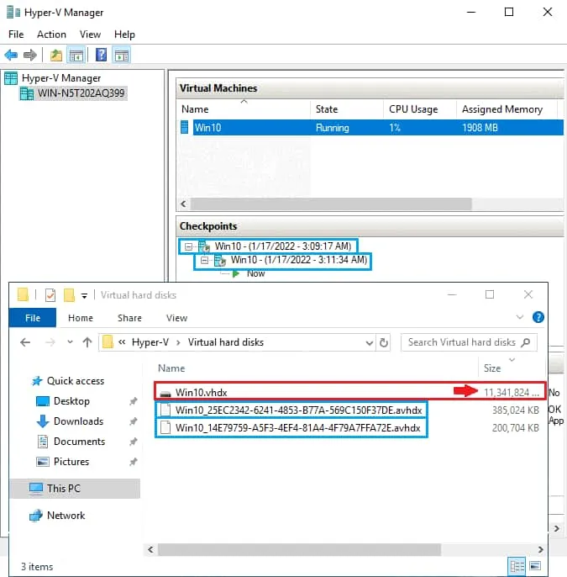Open address bar path history dropdown

[x=369, y=342]
